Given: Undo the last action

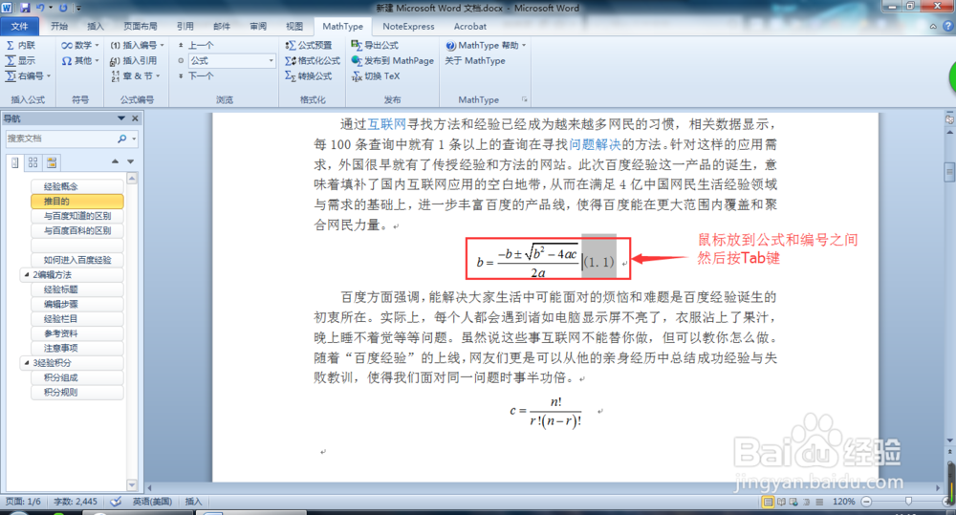Looking at the screenshot, I should [41, 8].
